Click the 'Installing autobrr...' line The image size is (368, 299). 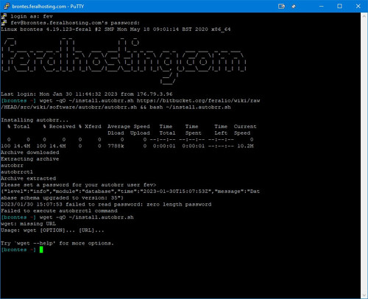(35, 120)
